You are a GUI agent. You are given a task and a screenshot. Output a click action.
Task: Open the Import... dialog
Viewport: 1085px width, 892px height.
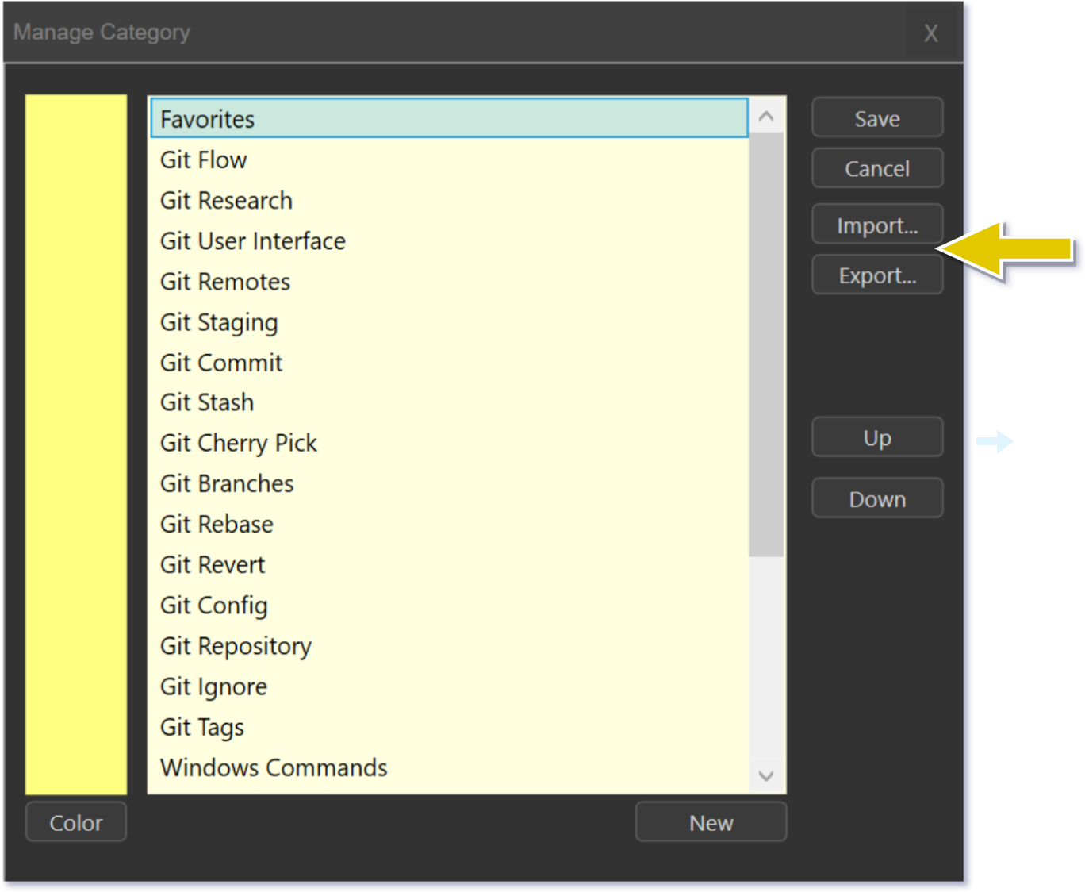pyautogui.click(x=876, y=225)
